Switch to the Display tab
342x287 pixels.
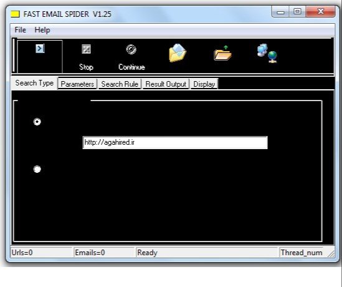(204, 84)
